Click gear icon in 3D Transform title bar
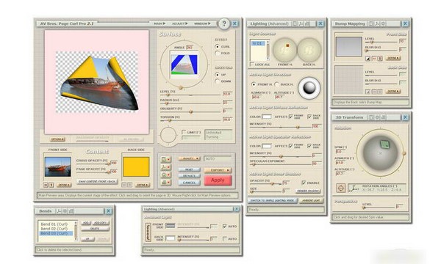 click(377, 117)
